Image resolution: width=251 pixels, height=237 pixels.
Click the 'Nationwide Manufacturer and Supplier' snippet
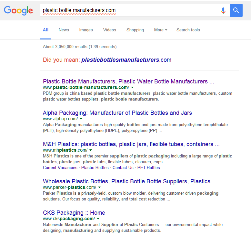click(x=133, y=228)
